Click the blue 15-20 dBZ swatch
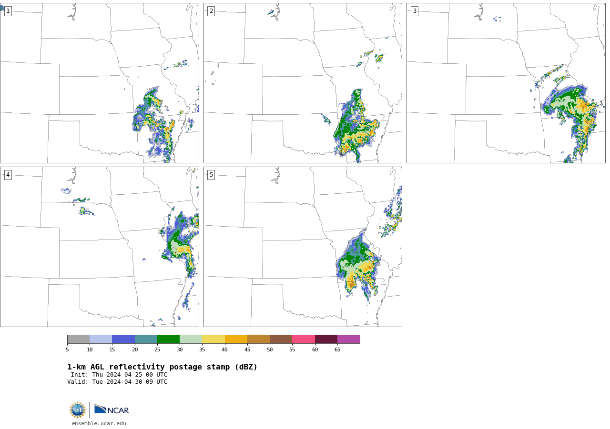Screen dimensions: 610x429 click(123, 339)
